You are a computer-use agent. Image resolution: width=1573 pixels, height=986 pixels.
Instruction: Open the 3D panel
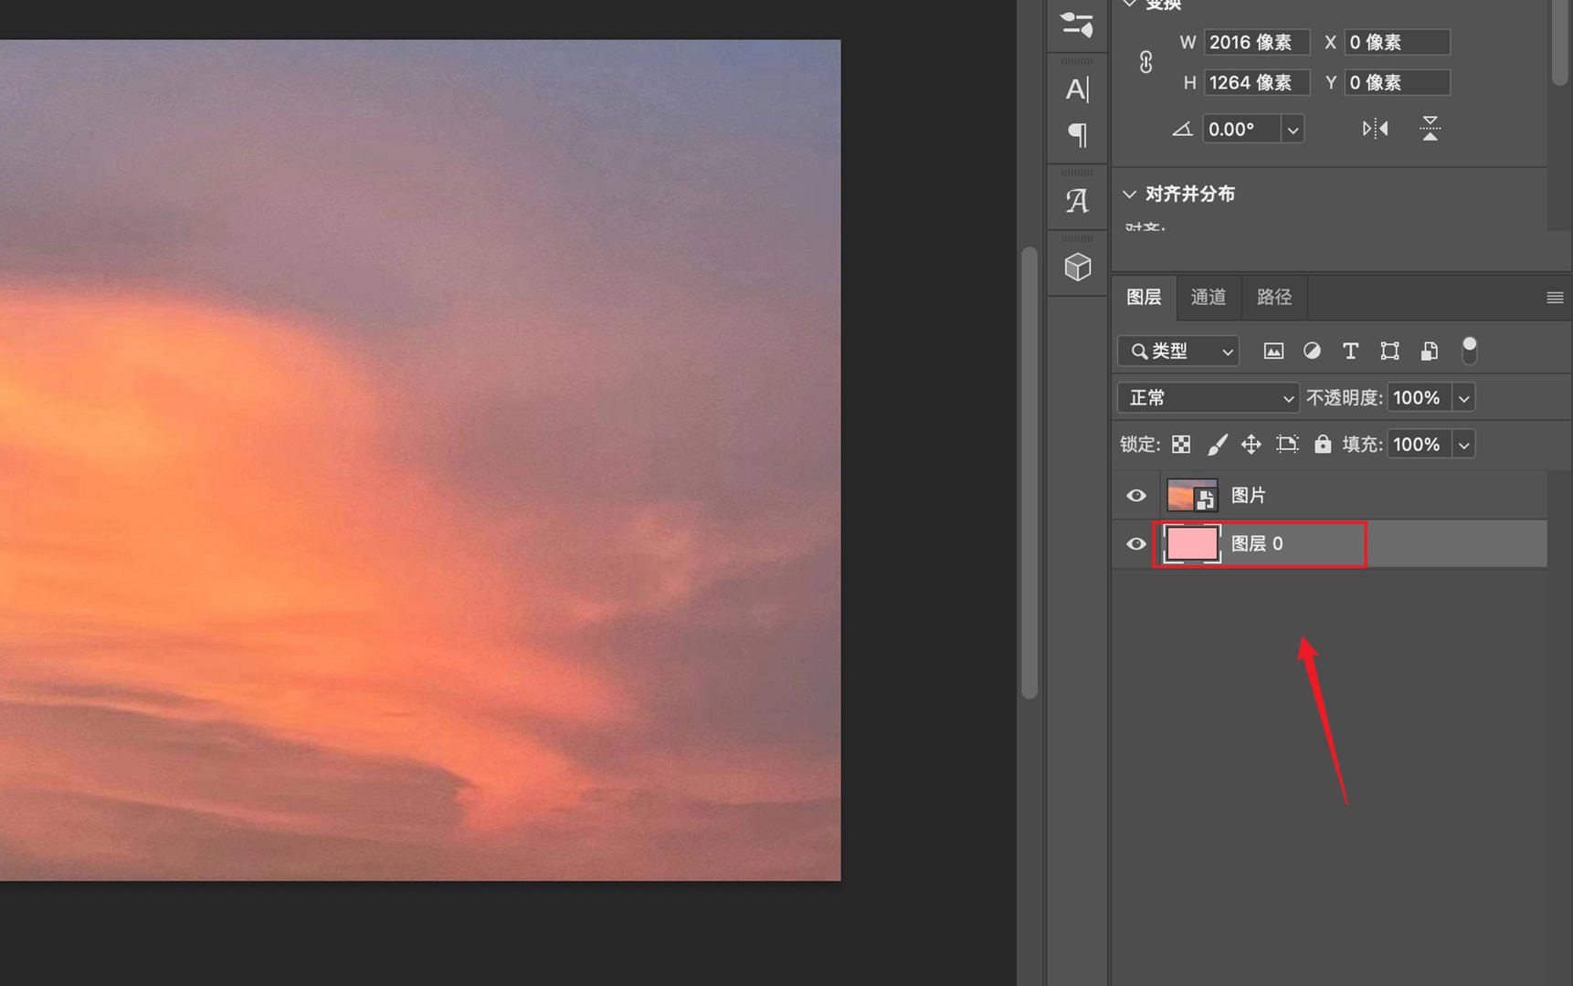tap(1078, 267)
